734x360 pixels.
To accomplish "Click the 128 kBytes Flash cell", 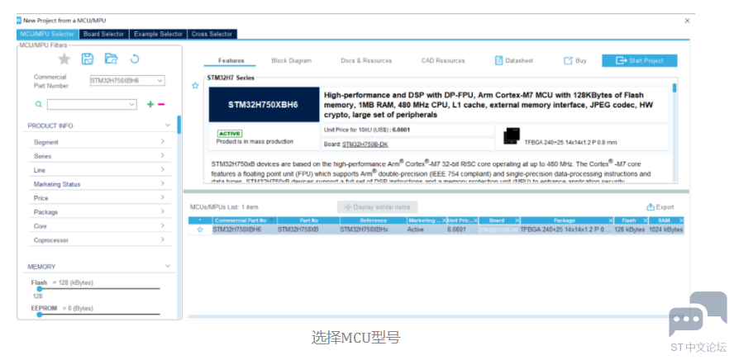I will pos(630,230).
